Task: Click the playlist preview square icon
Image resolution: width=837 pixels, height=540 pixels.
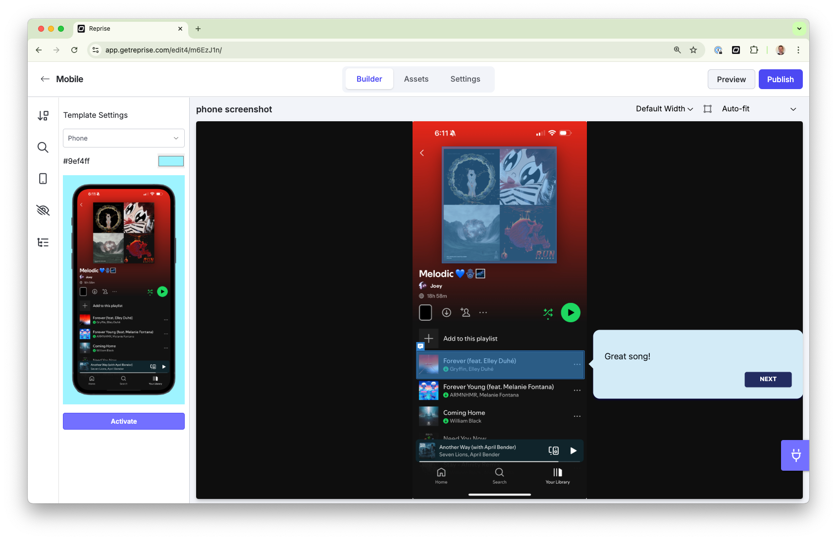Action: coord(425,312)
